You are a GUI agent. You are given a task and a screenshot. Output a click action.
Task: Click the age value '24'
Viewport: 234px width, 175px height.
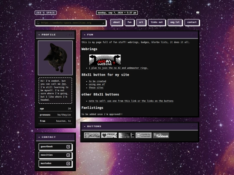point(69,108)
